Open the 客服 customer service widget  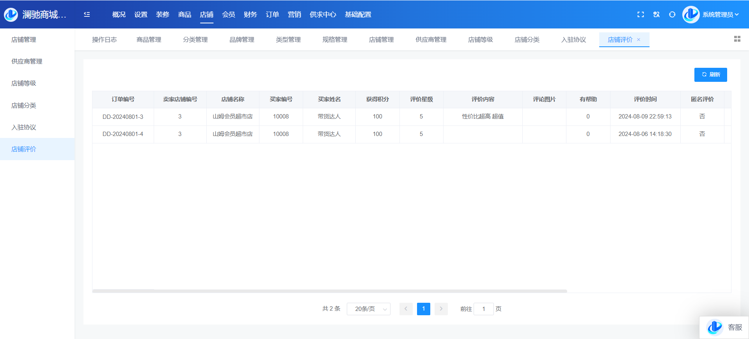point(724,327)
